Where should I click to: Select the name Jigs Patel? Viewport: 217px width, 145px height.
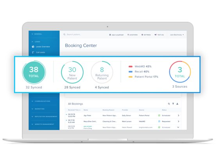[x=87, y=116]
